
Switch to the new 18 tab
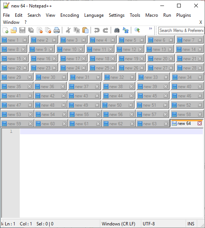click(102, 59)
